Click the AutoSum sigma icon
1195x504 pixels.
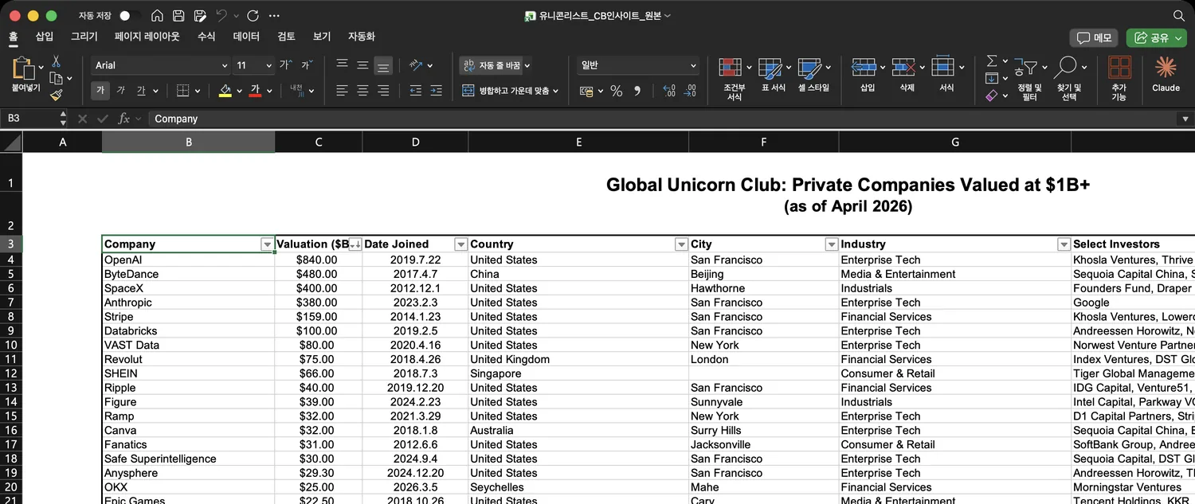click(x=992, y=61)
